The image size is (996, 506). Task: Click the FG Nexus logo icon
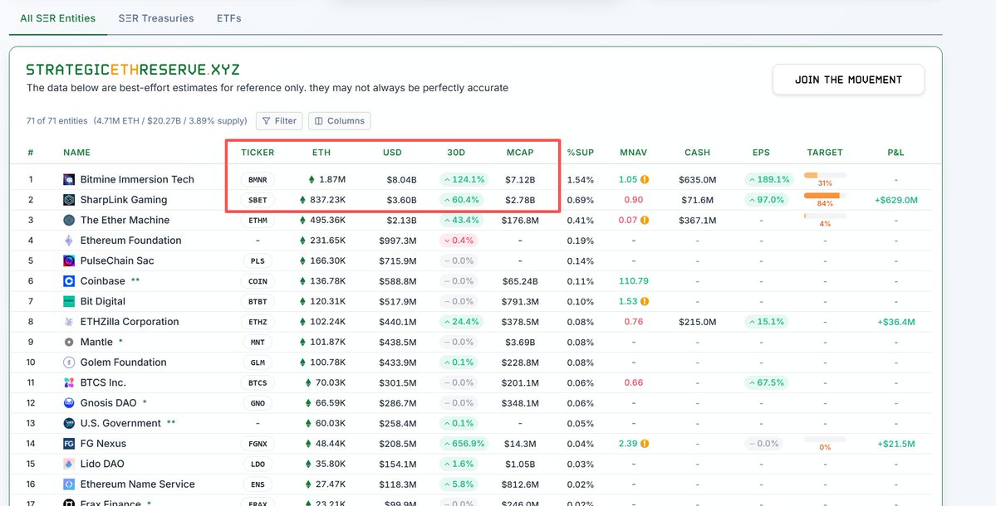click(x=69, y=443)
